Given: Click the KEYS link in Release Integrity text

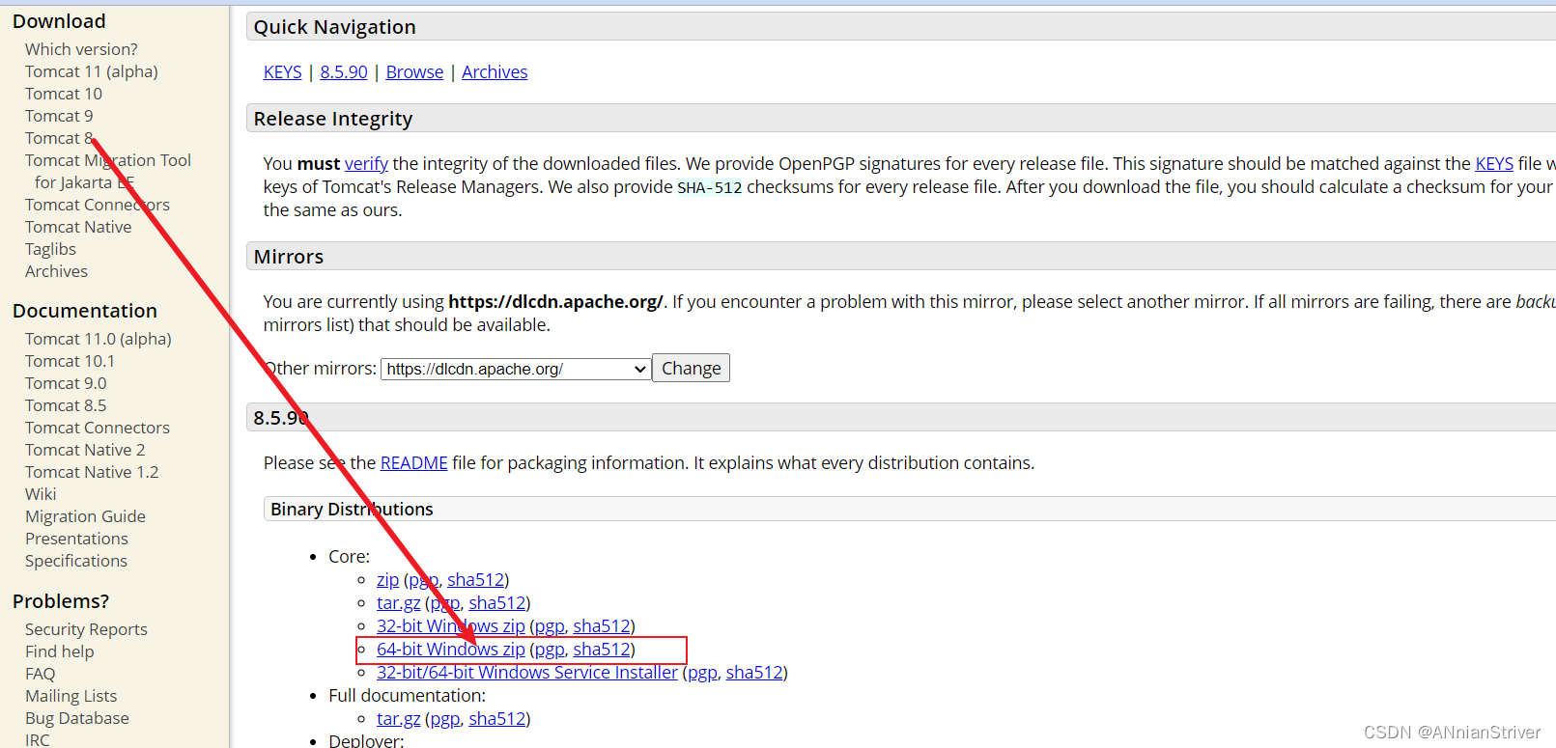Looking at the screenshot, I should tap(1494, 164).
